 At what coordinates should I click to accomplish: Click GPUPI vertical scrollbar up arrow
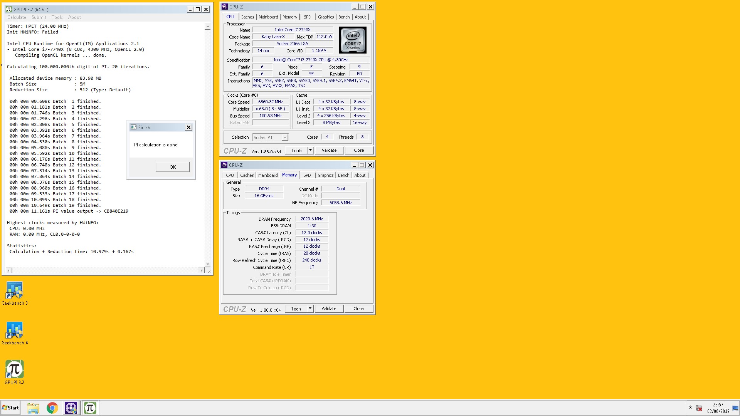tap(208, 27)
